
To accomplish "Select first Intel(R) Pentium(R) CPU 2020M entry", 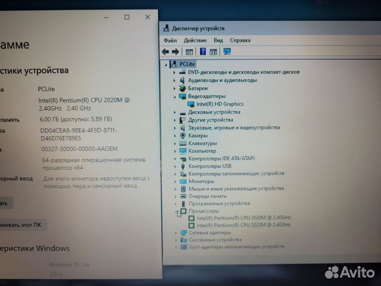I will coord(244,218).
